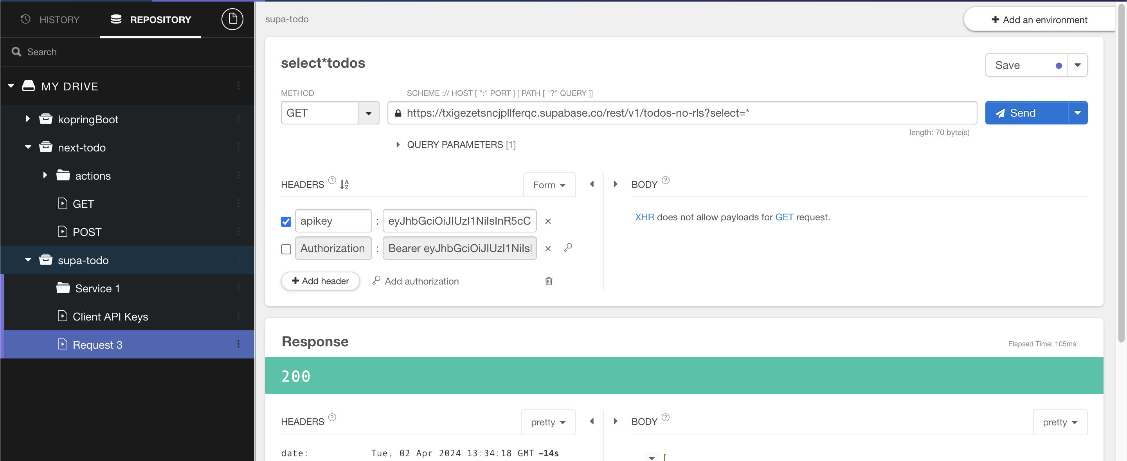Click response BODY help icon
The width and height of the screenshot is (1127, 461).
pos(665,417)
